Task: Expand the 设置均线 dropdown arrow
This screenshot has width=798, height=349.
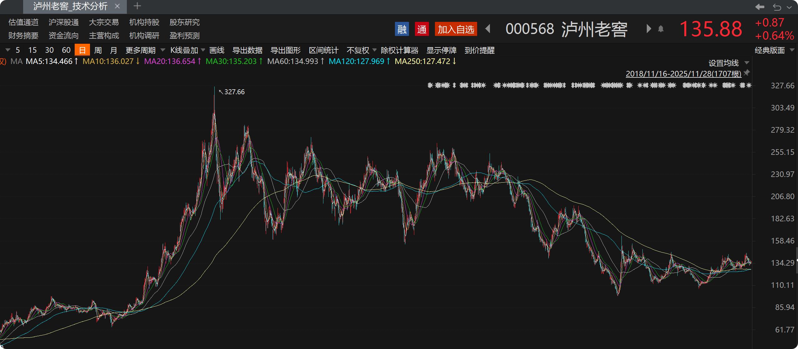Action: click(x=747, y=63)
